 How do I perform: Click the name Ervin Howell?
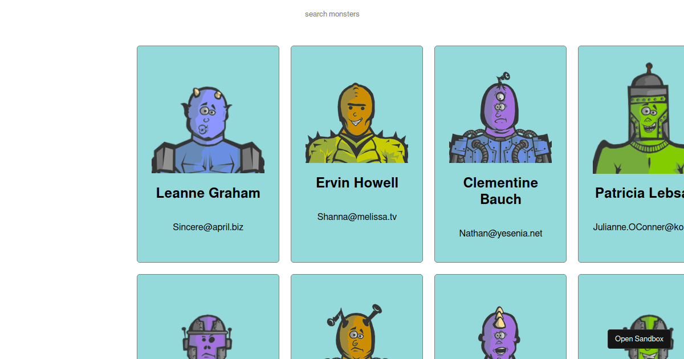356,183
